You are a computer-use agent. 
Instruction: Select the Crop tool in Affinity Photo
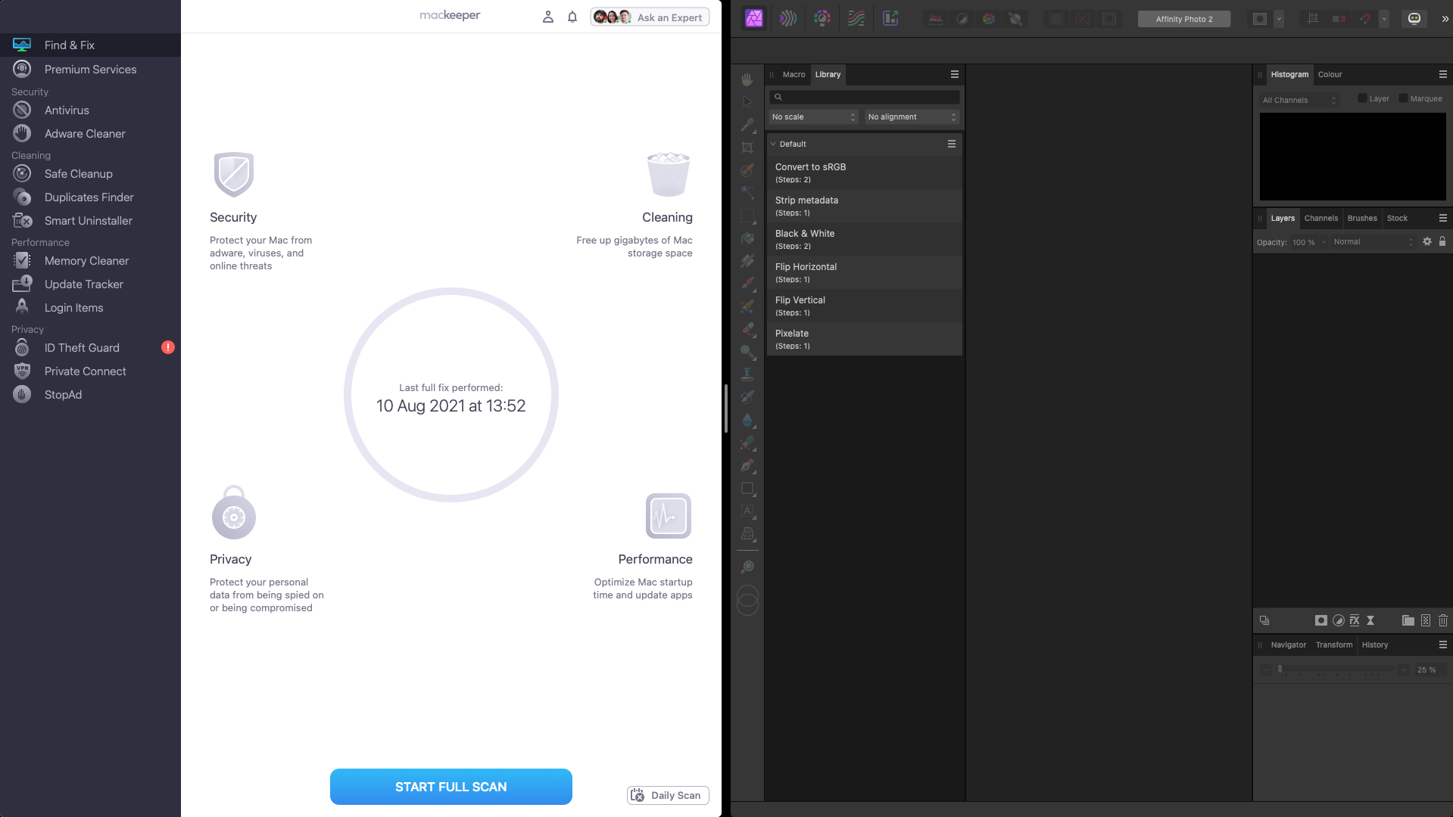[747, 148]
